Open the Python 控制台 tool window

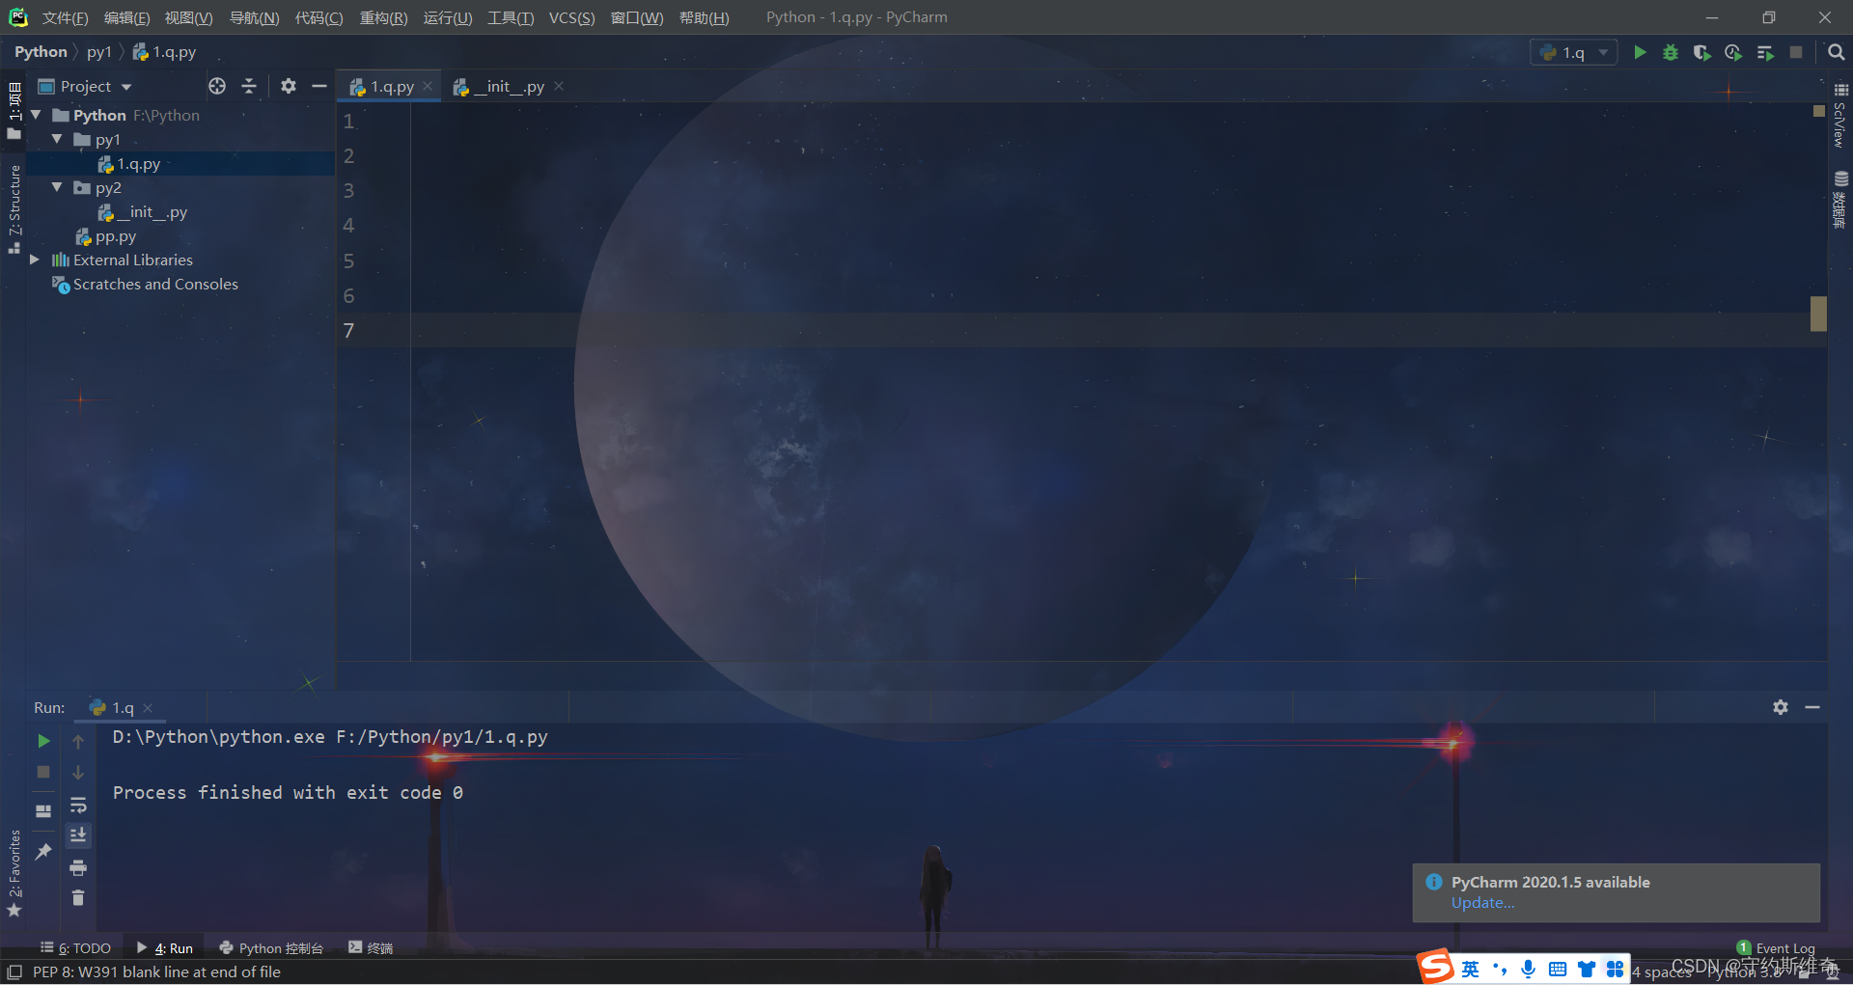pos(271,948)
